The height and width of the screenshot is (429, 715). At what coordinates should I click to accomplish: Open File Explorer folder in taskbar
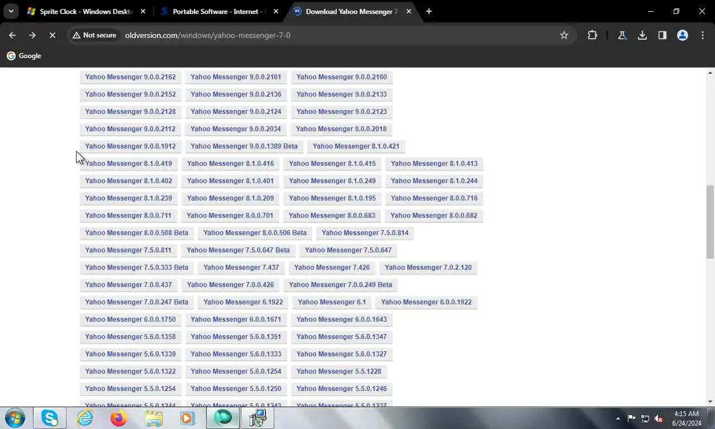tap(154, 418)
